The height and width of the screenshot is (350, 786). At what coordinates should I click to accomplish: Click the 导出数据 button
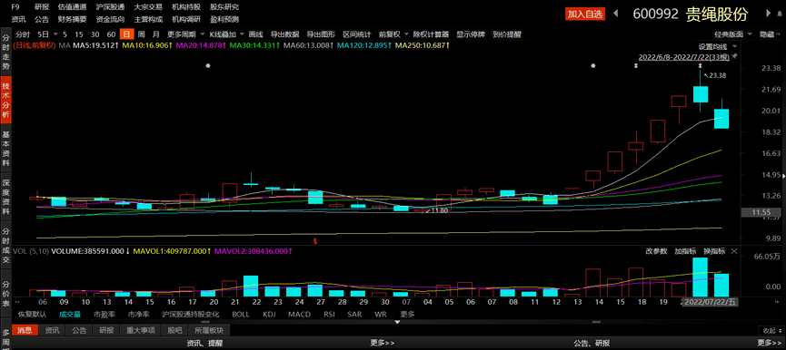point(284,34)
